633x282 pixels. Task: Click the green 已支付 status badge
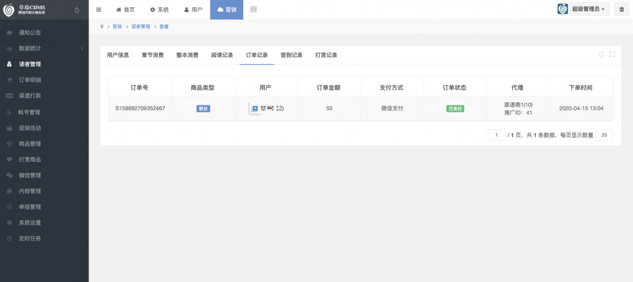455,109
